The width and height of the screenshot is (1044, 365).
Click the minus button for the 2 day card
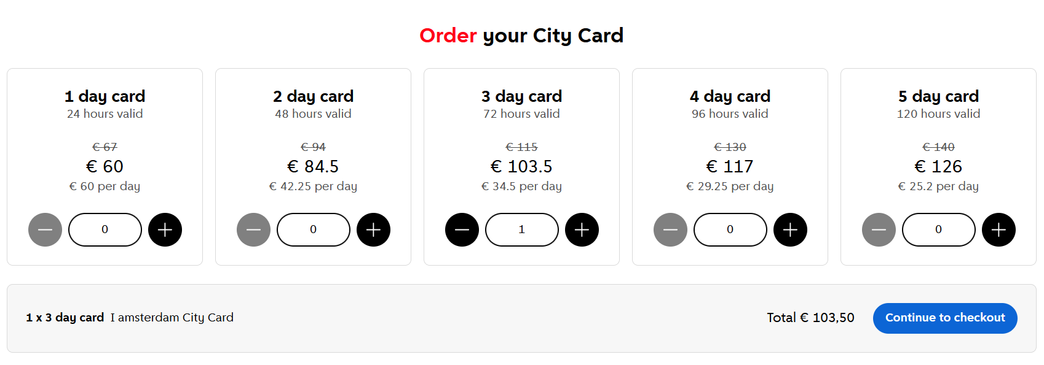click(x=253, y=229)
